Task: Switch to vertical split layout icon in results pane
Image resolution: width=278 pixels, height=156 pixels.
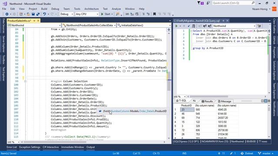Action: pyautogui.click(x=262, y=101)
